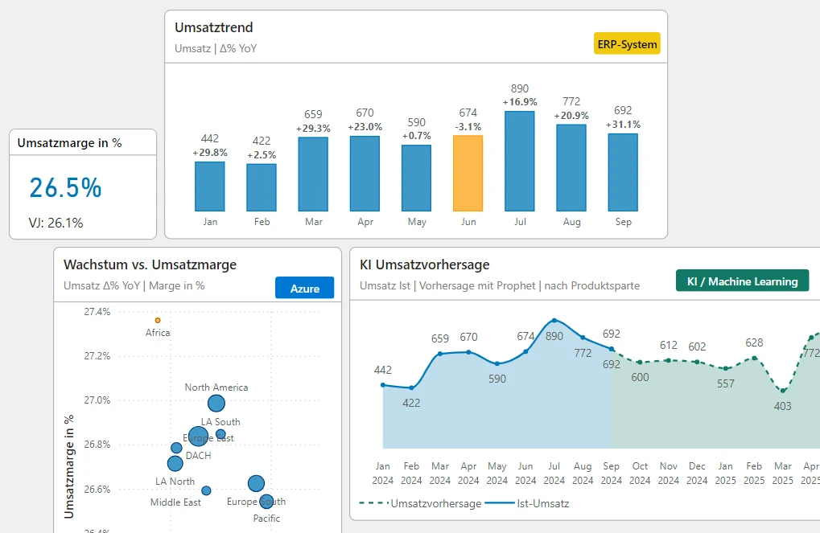This screenshot has height=533, width=820.
Task: Click the 602 forecast data label
Action: [697, 346]
